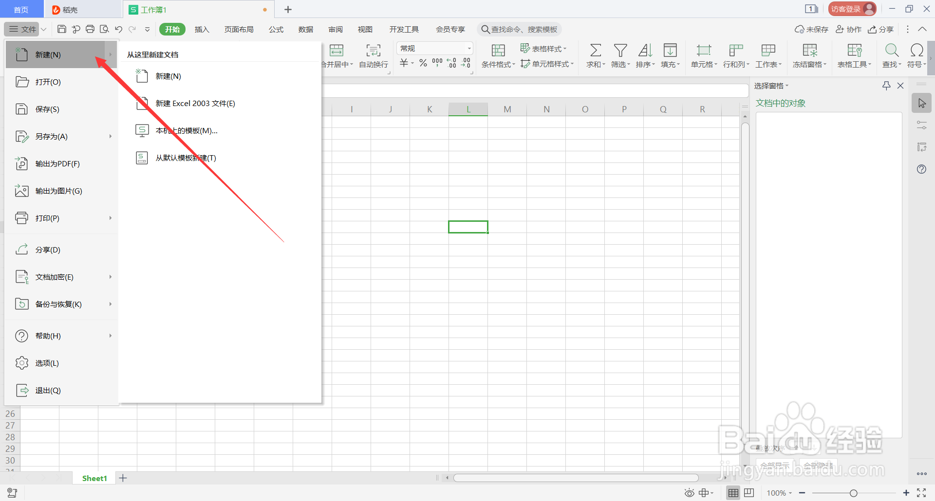This screenshot has width=935, height=501.
Task: Switch to the 插入 ribbon tab
Action: pyautogui.click(x=202, y=29)
